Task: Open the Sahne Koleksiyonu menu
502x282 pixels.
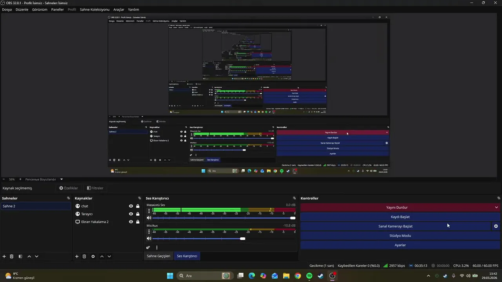Action: pyautogui.click(x=95, y=9)
